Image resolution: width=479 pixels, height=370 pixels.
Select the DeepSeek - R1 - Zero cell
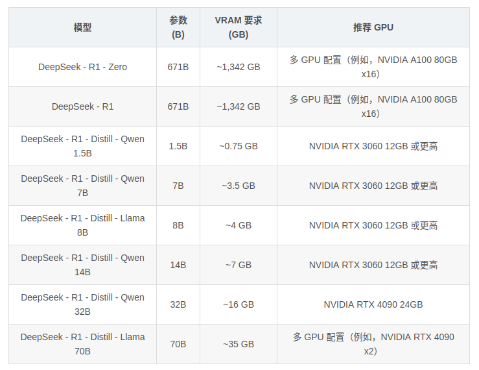tap(82, 67)
